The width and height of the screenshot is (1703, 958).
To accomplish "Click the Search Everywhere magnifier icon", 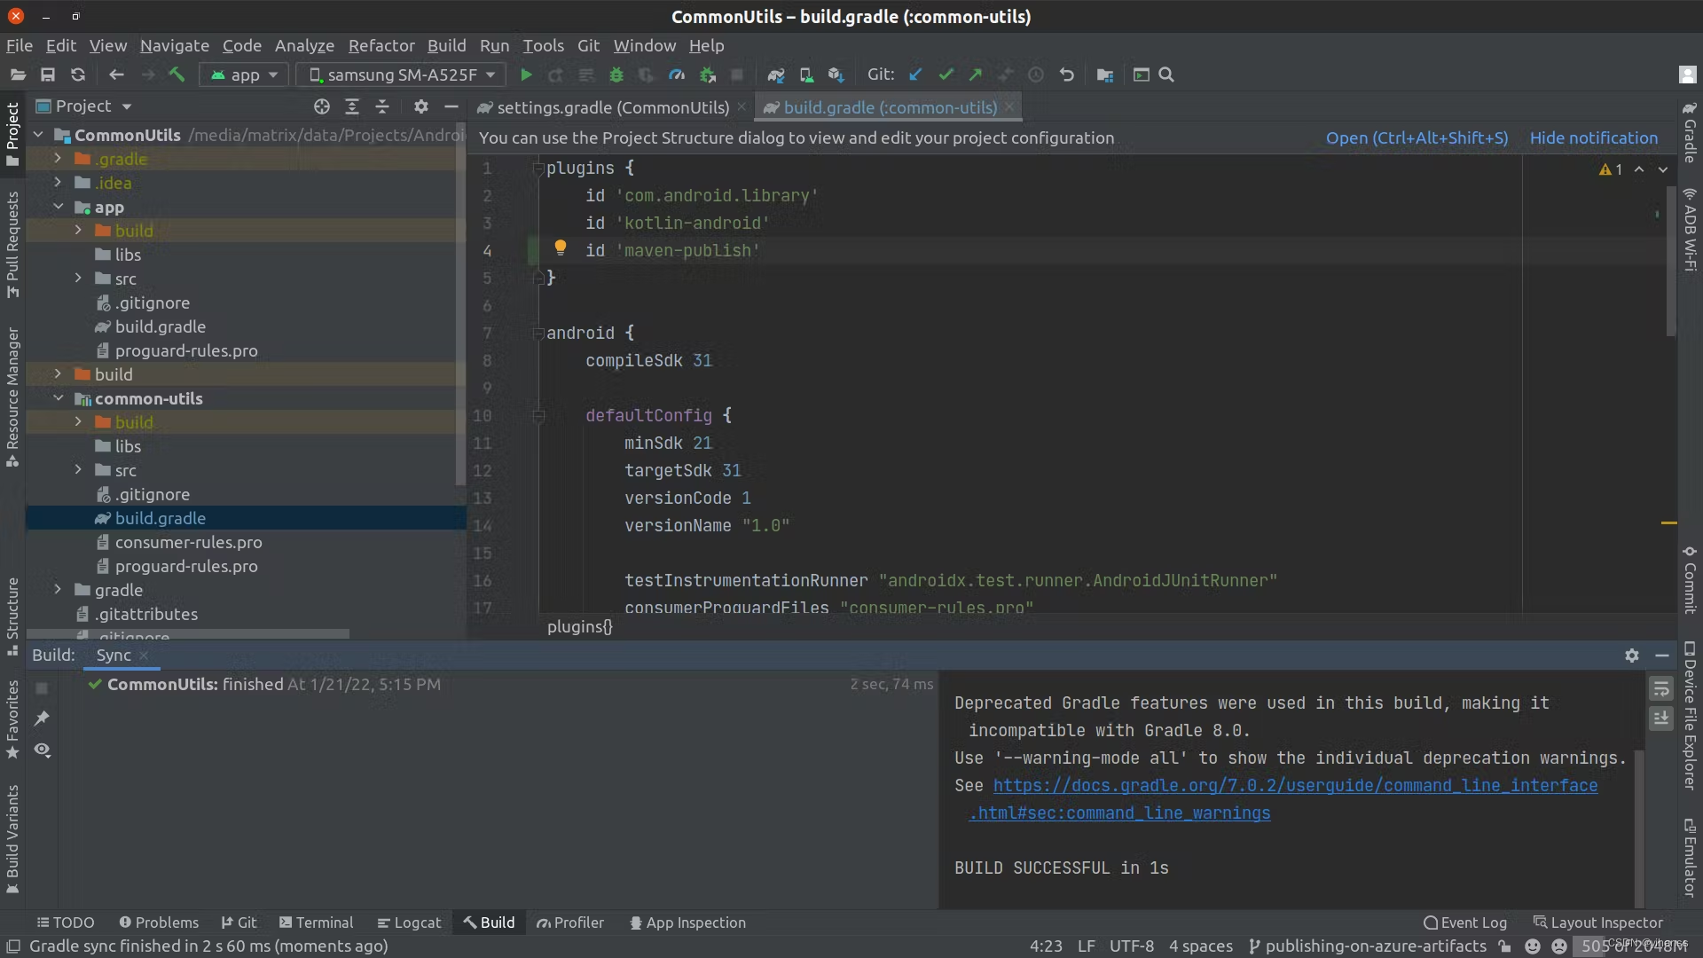I will click(1166, 75).
